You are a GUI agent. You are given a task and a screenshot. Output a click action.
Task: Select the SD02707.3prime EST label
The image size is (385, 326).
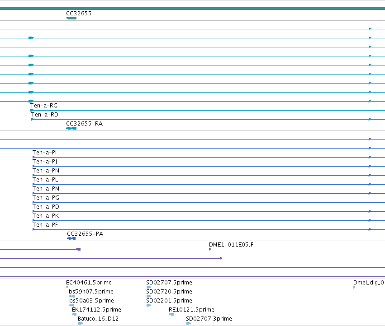pos(209,319)
